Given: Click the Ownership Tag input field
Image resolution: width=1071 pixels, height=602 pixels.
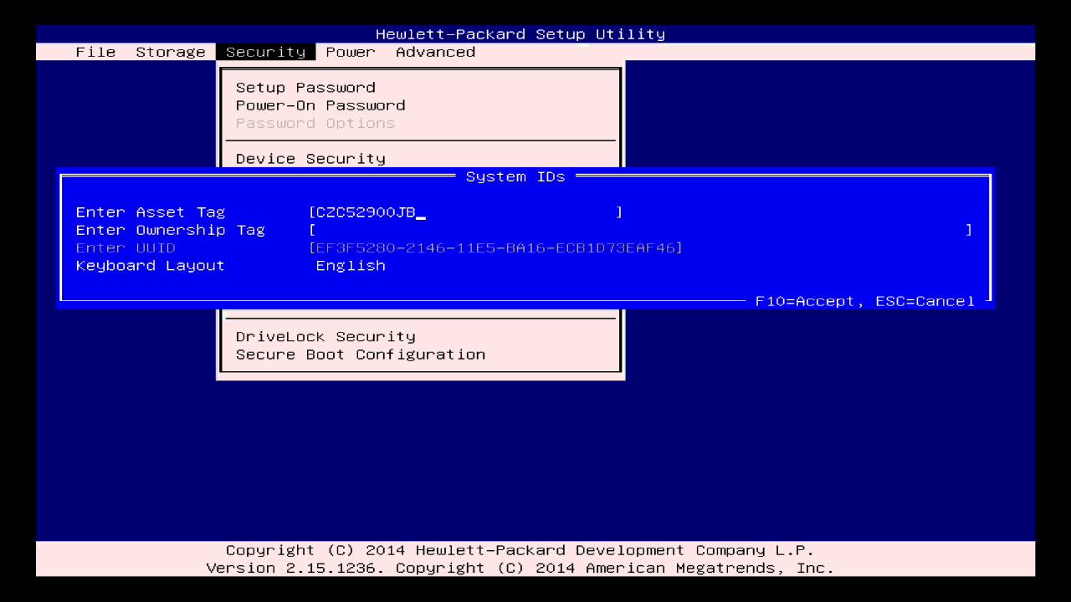Looking at the screenshot, I should (x=641, y=230).
